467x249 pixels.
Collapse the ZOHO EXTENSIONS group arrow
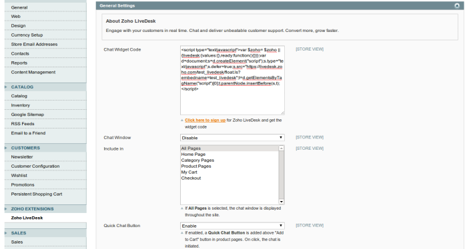click(x=5, y=209)
